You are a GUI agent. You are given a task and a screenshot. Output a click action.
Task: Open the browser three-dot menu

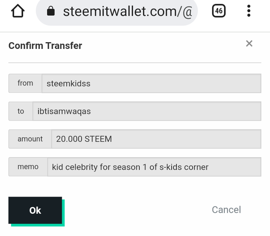tap(248, 11)
